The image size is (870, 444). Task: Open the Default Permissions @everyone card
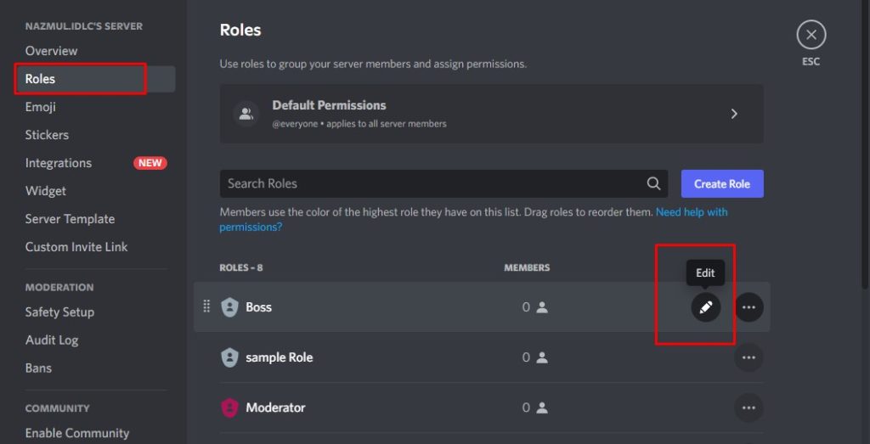492,114
